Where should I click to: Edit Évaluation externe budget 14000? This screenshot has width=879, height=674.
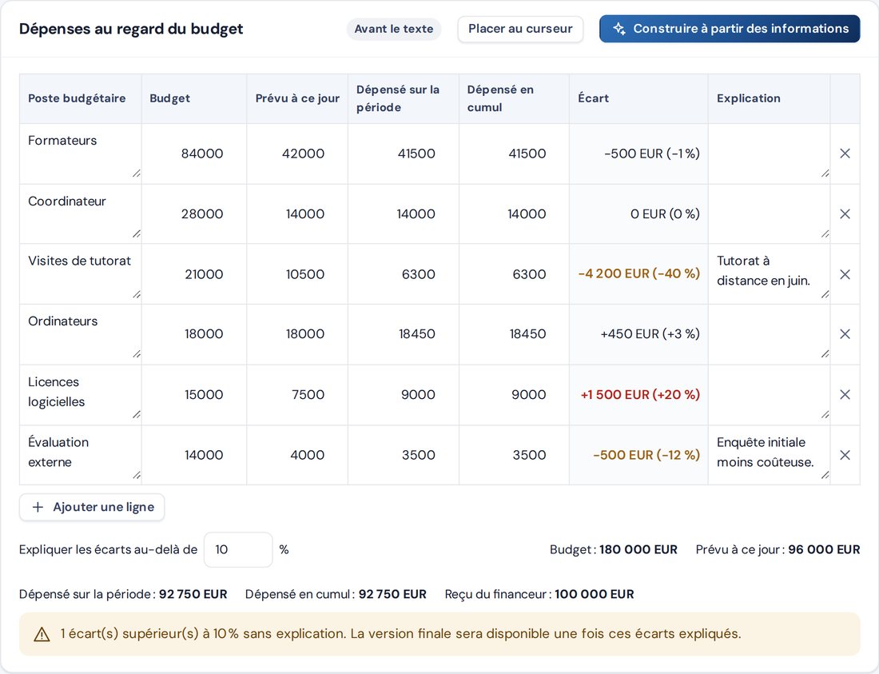(x=194, y=455)
